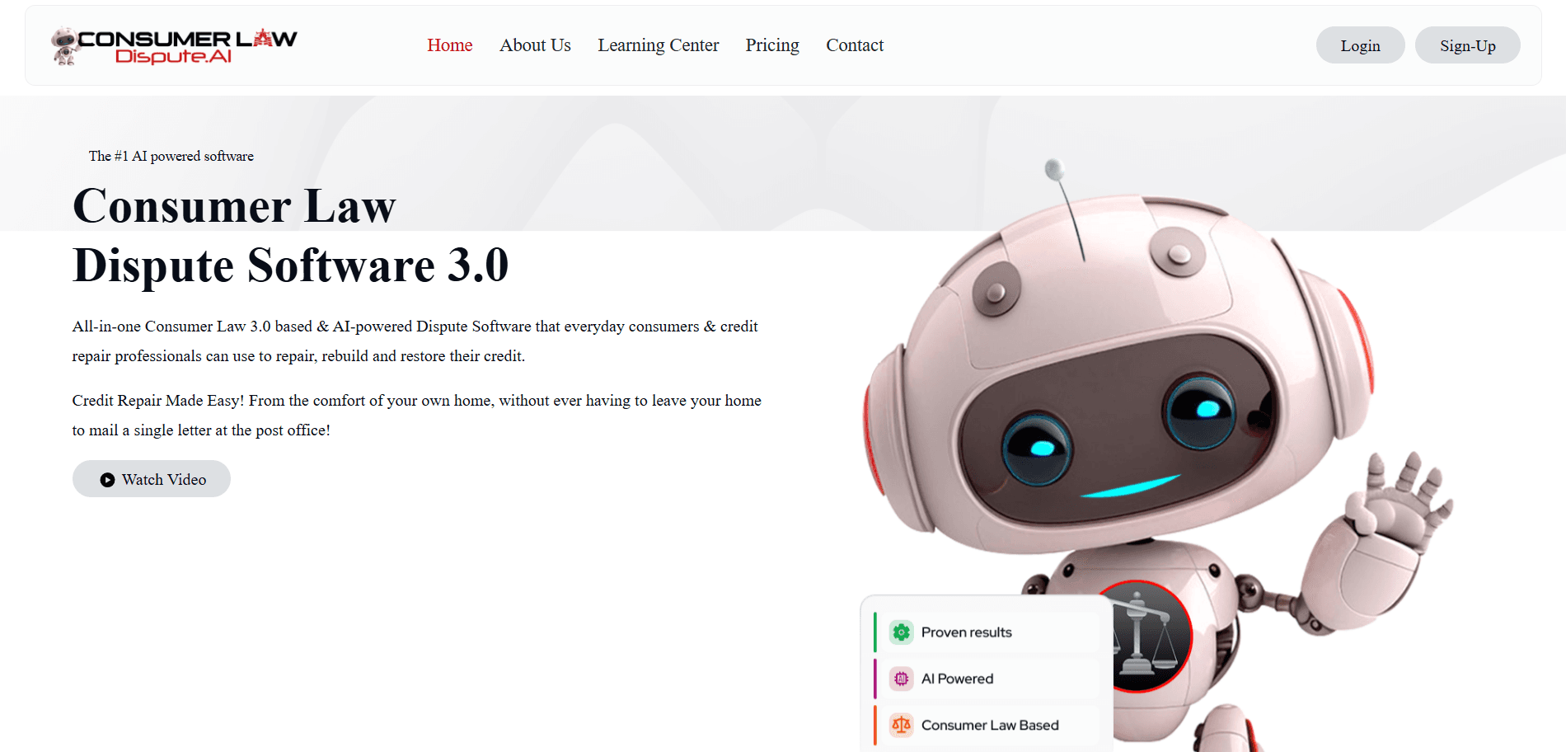The width and height of the screenshot is (1566, 752).
Task: Click the orange Consumer Law Based scales icon
Action: pyautogui.click(x=901, y=725)
